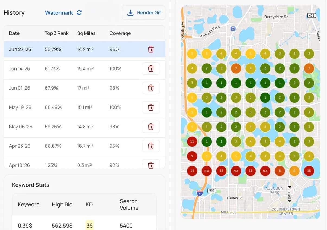Click the 17 mi² value

(83, 88)
